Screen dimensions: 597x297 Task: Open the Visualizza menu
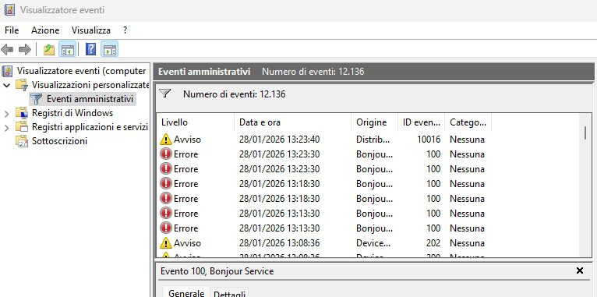pos(91,30)
